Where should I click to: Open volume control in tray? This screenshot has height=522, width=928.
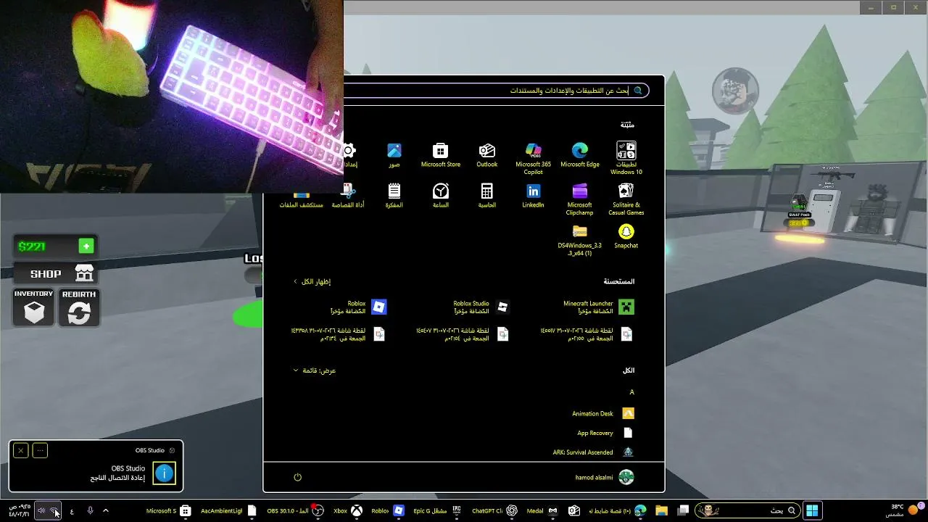41,511
